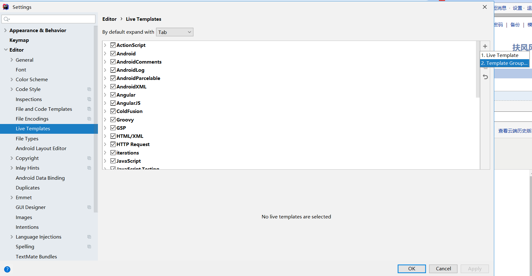This screenshot has height=276, width=532.
Task: Open the Duplicates settings page
Action: coord(28,188)
